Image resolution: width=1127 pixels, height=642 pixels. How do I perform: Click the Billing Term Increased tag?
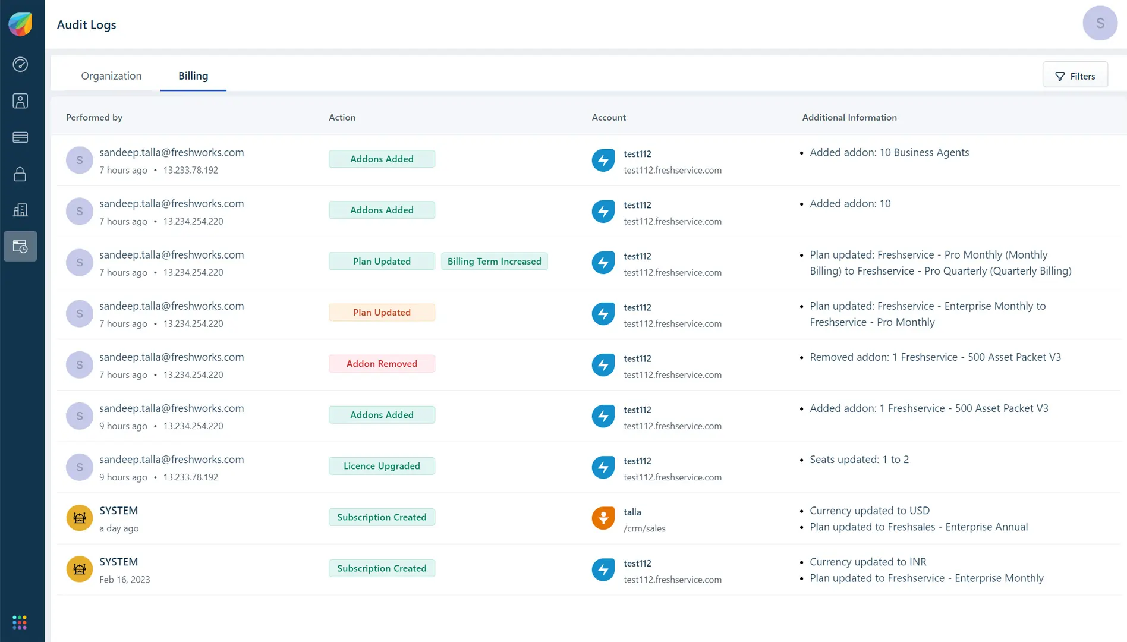coord(494,261)
